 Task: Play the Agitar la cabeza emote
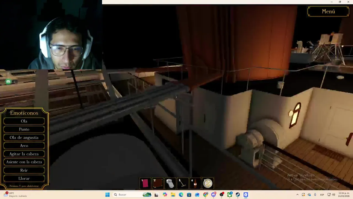(24, 154)
